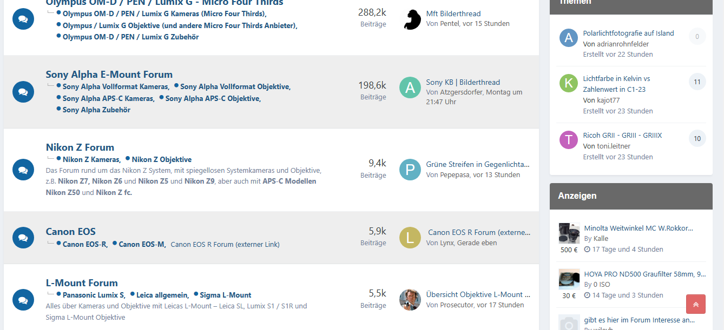Open the Sigma L-Mount subforum
This screenshot has width=724, height=330.
225,295
